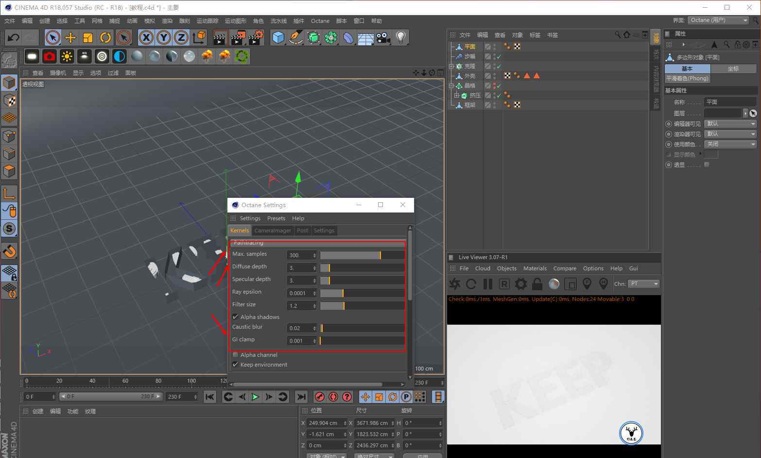This screenshot has width=761, height=458.
Task: Open the 运动图形 menu
Action: click(x=236, y=21)
